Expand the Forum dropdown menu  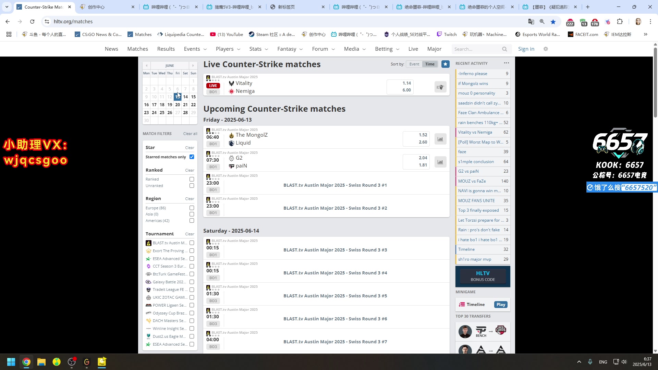[323, 49]
